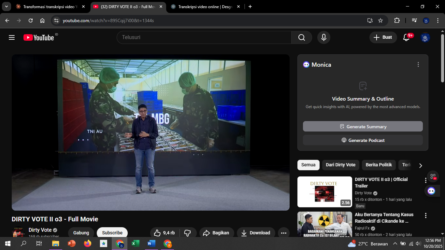Click the YouTube search magnifier button

coord(302,37)
